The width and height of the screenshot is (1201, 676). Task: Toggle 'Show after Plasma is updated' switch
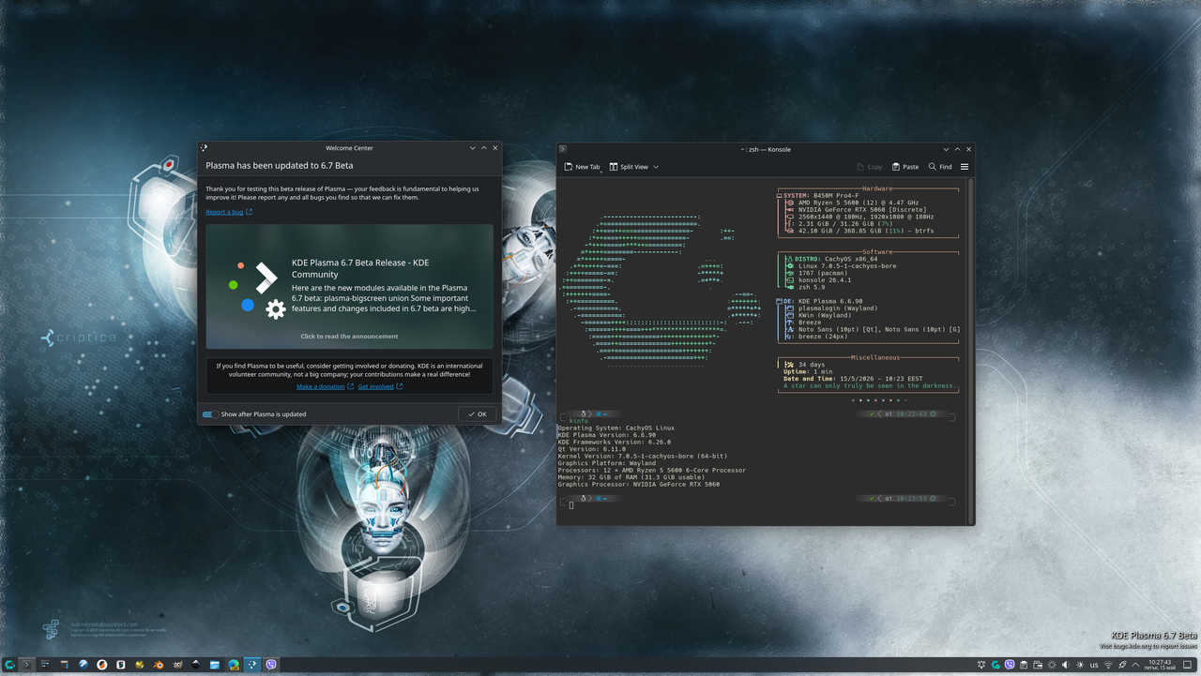click(210, 413)
